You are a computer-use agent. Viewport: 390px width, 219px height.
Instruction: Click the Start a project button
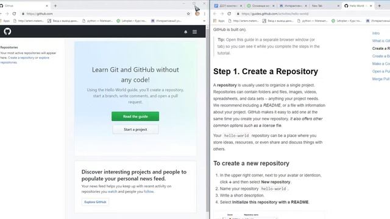click(135, 130)
